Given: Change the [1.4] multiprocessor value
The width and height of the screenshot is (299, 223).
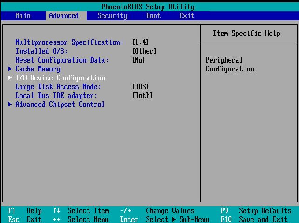Looking at the screenshot, I should 140,42.
